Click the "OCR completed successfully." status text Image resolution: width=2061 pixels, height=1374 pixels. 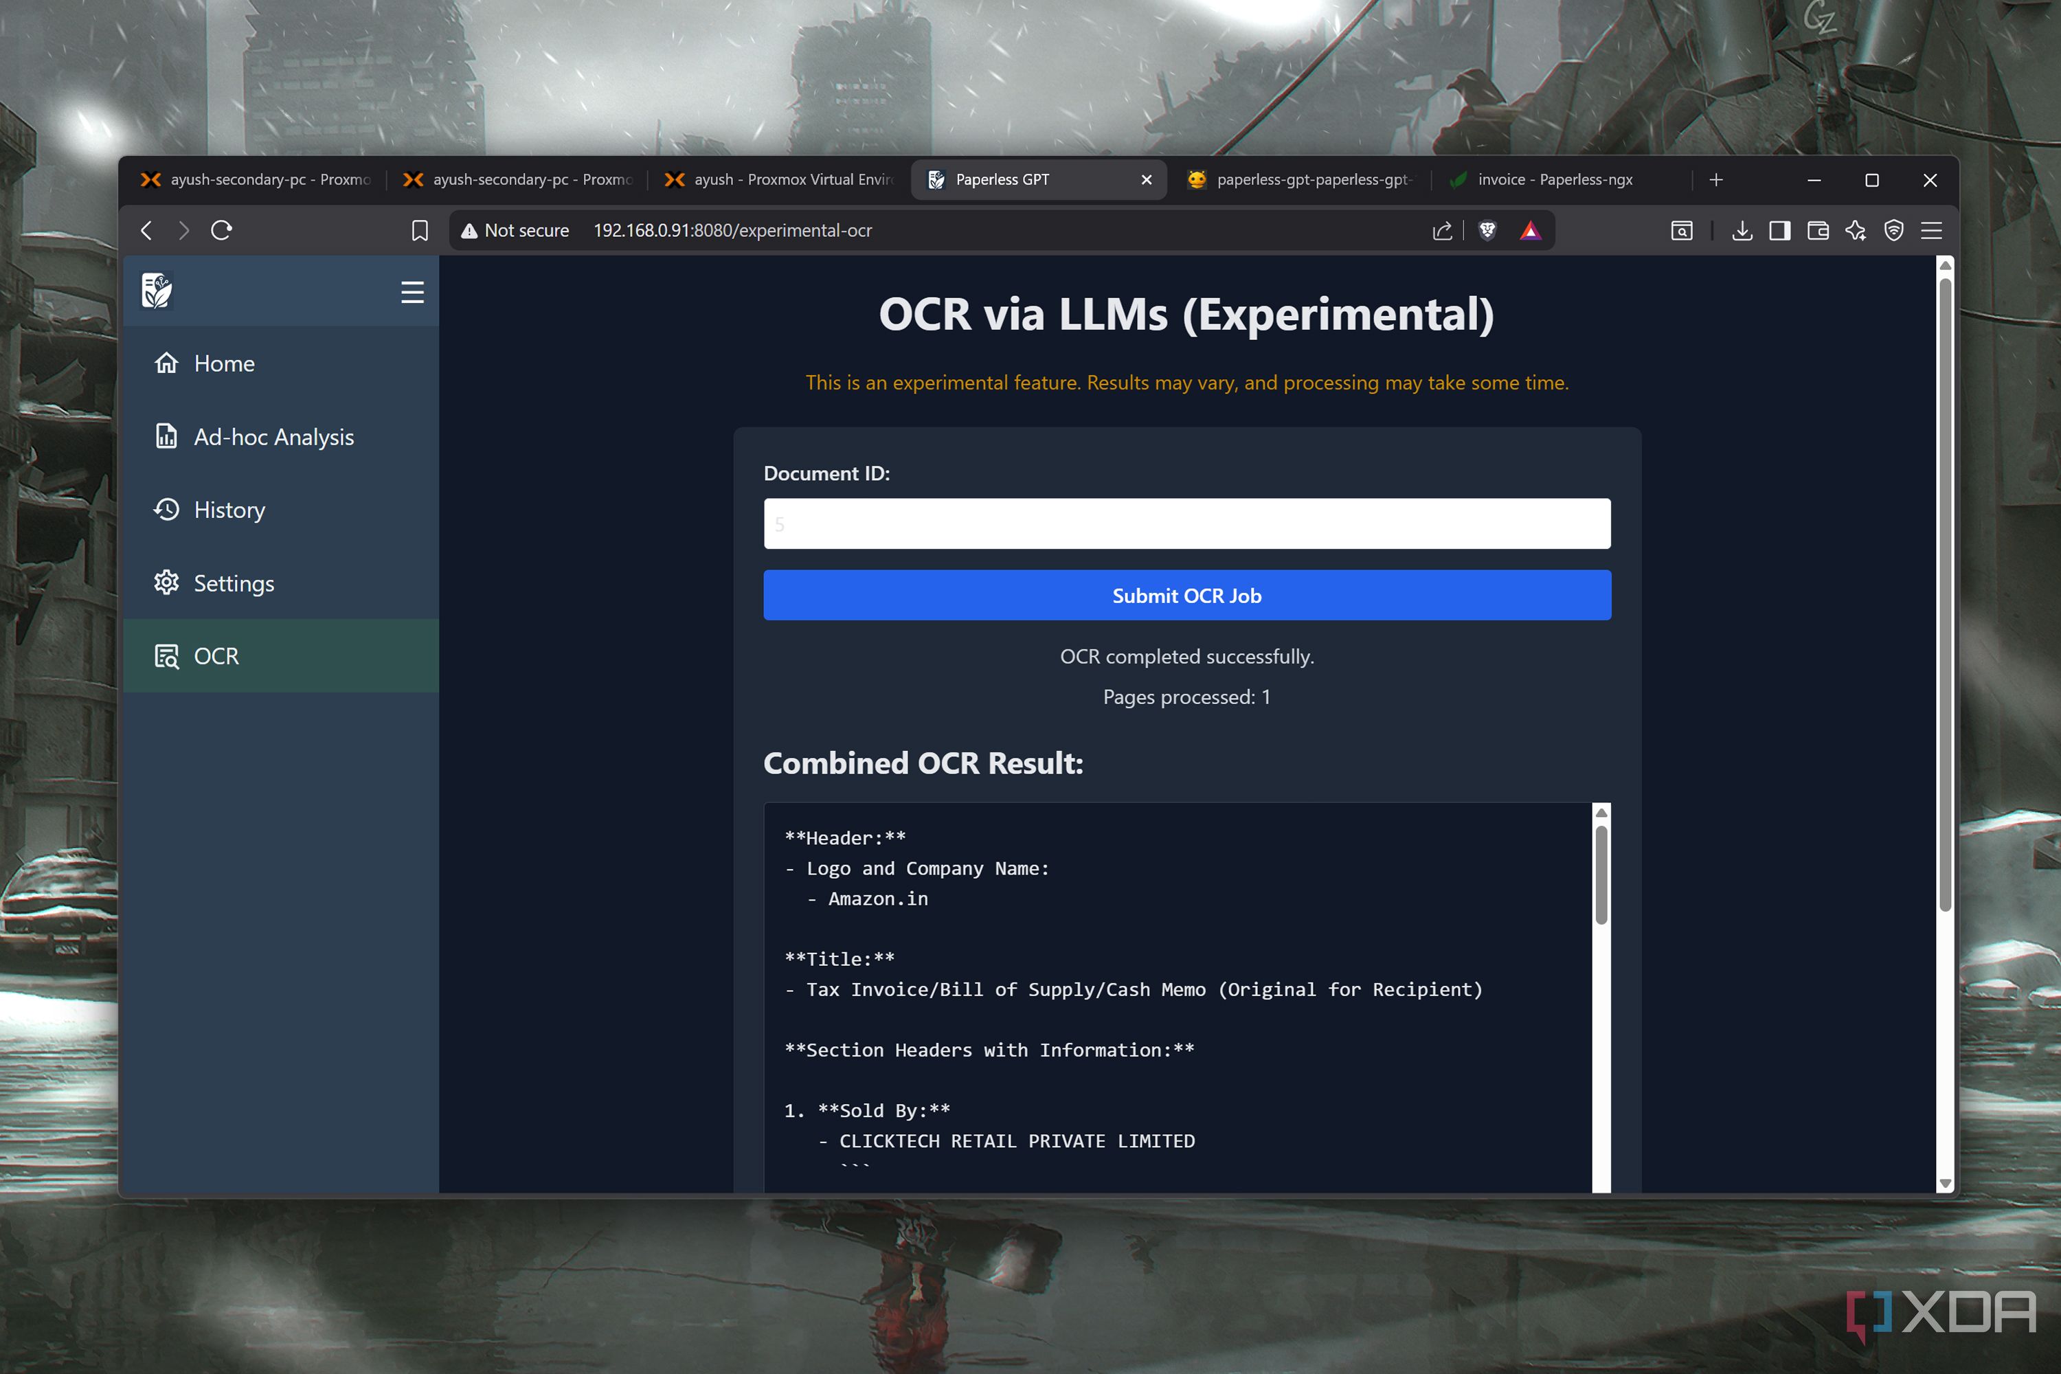click(1186, 656)
